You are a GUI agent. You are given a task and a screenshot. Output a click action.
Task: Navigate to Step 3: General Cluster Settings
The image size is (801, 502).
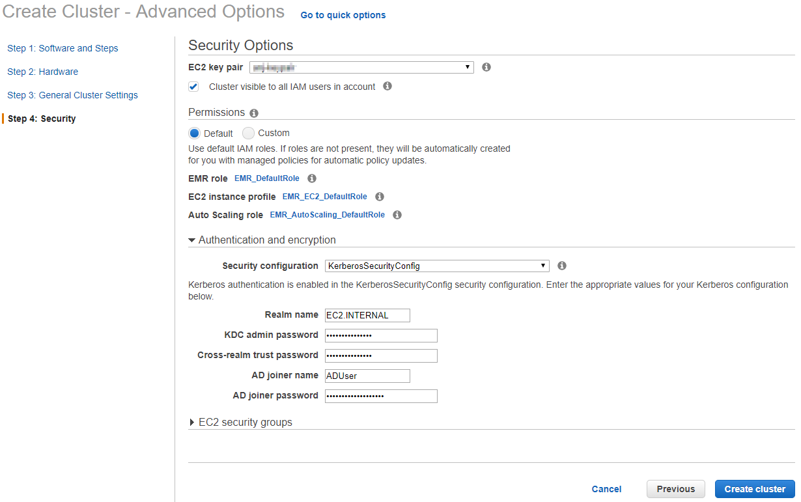72,95
